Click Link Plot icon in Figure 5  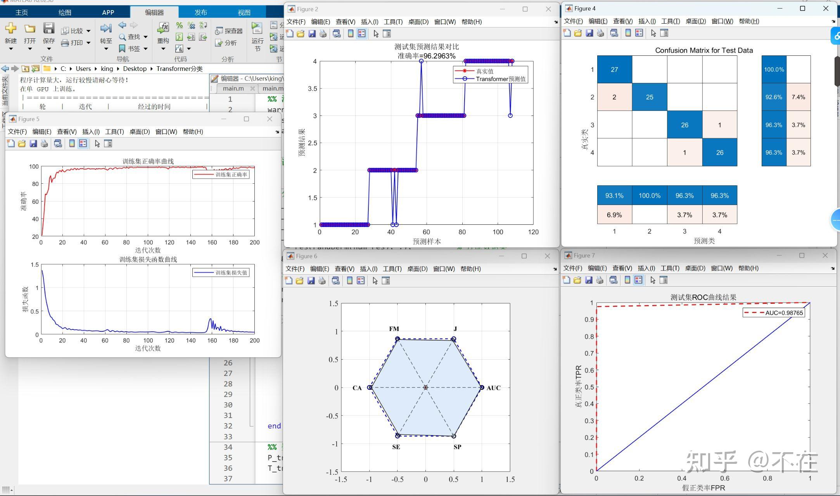pyautogui.click(x=58, y=144)
